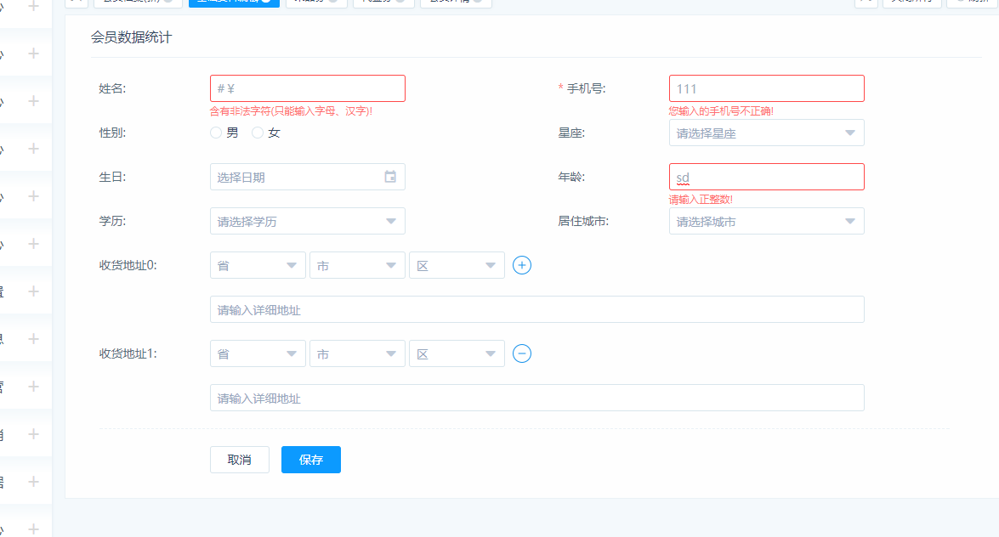Add another shipping address with plus icon
The width and height of the screenshot is (999, 537).
(522, 265)
